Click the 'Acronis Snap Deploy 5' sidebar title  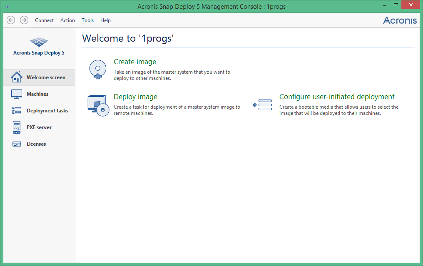[x=39, y=53]
